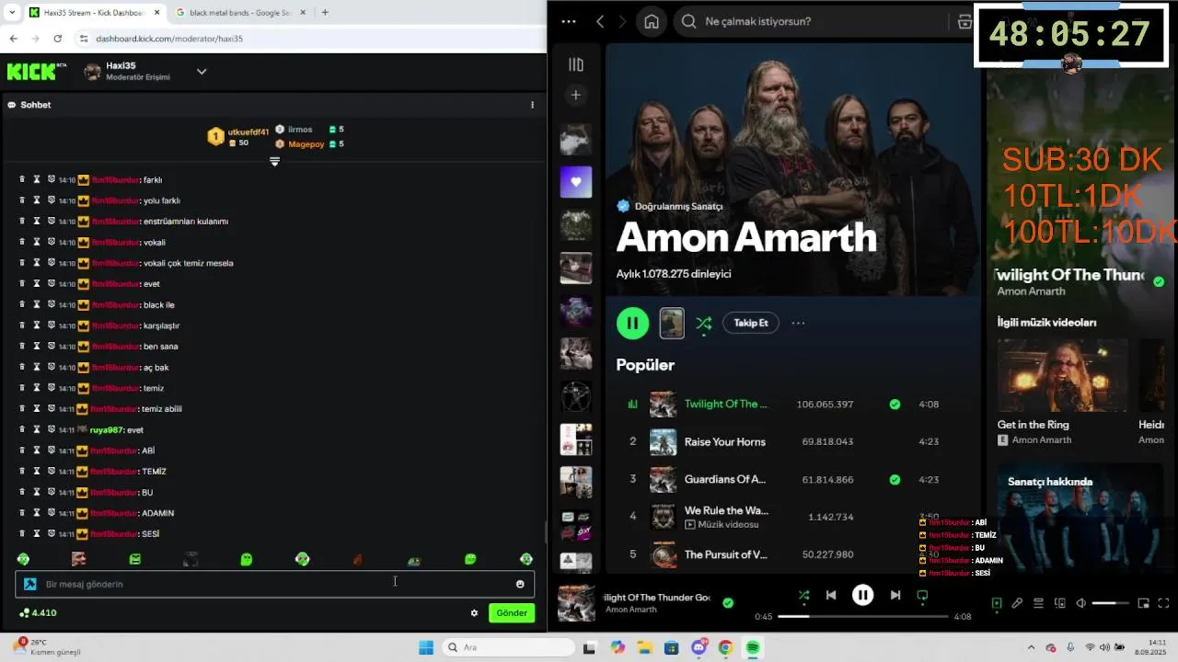Enter Spotify fullscreen mode
1178x662 pixels.
tap(1164, 603)
